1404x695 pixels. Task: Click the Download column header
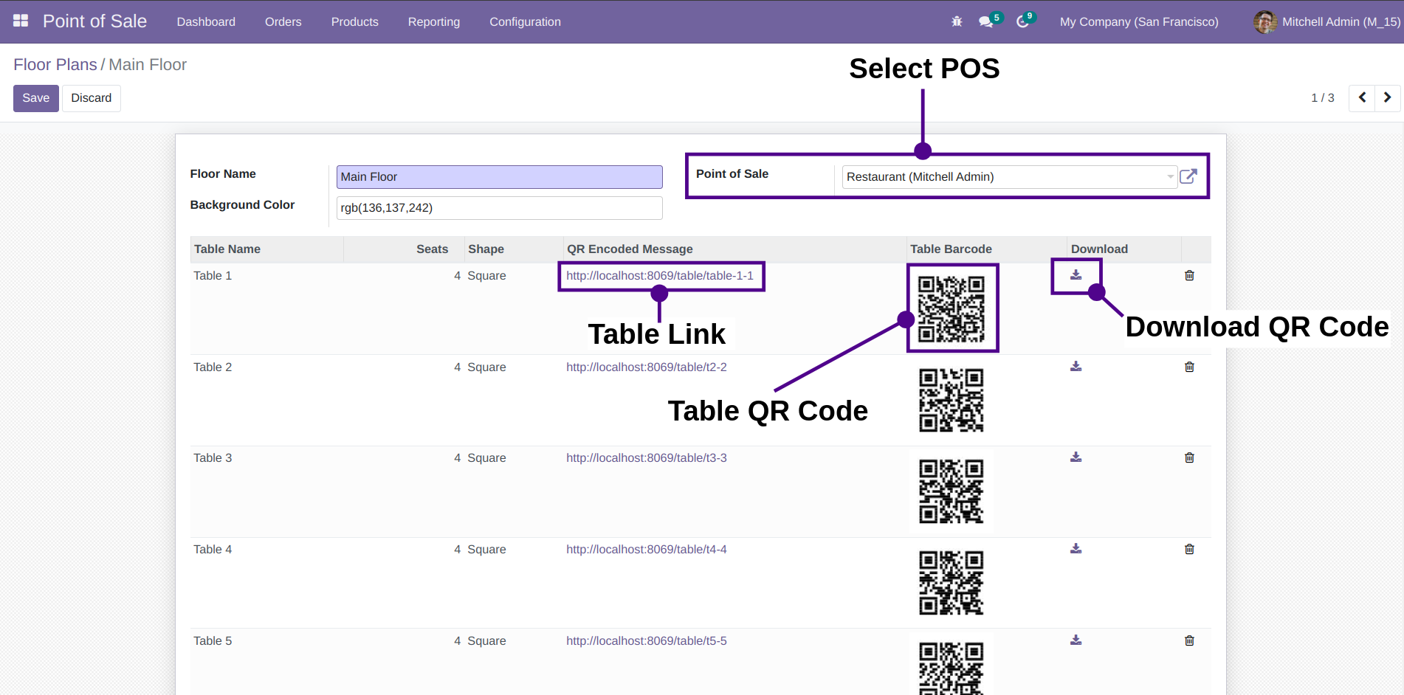(1123, 249)
